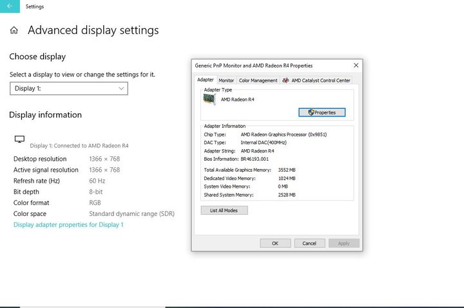
Task: Go back using the Settings back arrow
Action: pos(10,6)
